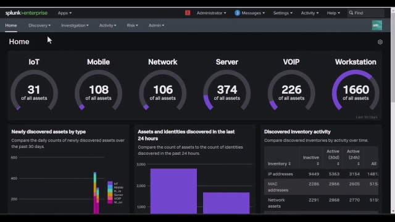
Task: Click the Workstation assets gauge
Action: point(355,91)
